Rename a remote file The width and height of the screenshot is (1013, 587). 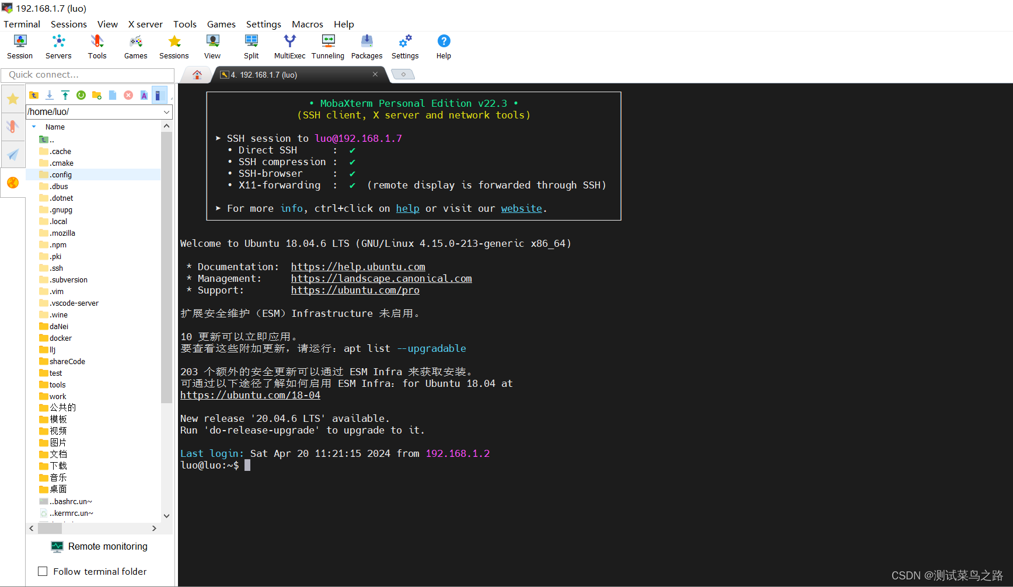click(x=144, y=95)
